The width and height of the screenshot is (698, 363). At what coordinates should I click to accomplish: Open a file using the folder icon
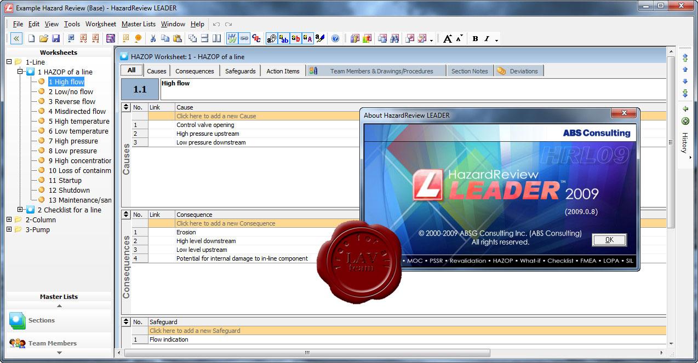click(43, 38)
